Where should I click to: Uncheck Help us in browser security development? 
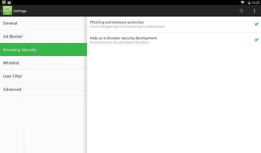[x=256, y=40]
